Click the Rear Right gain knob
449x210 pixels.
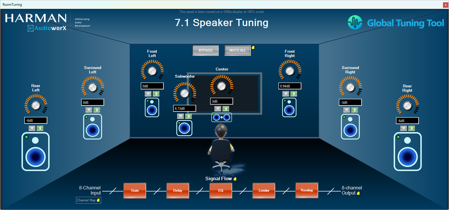click(x=407, y=106)
